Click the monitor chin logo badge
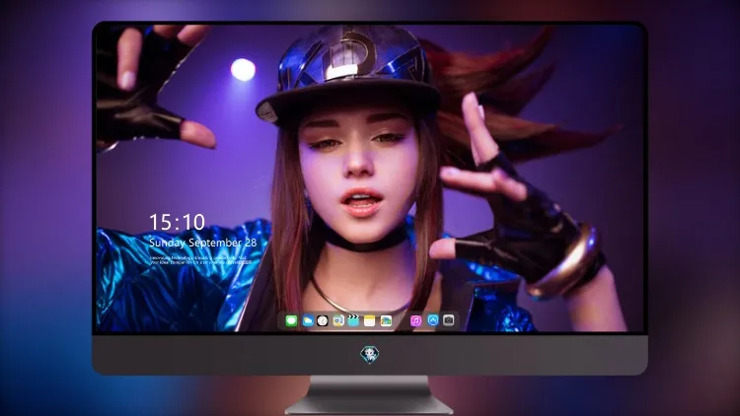740x416 pixels. point(370,355)
